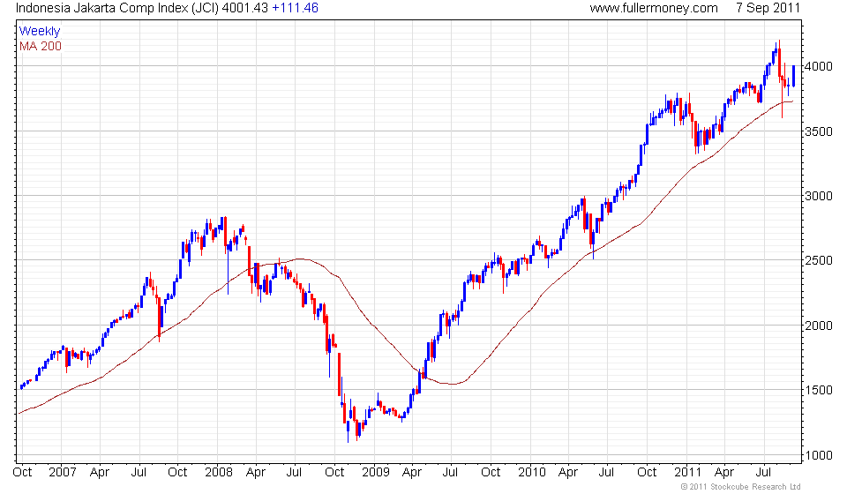Click the 2500 price axis label
Image resolution: width=847 pixels, height=494 pixels.
click(x=819, y=260)
